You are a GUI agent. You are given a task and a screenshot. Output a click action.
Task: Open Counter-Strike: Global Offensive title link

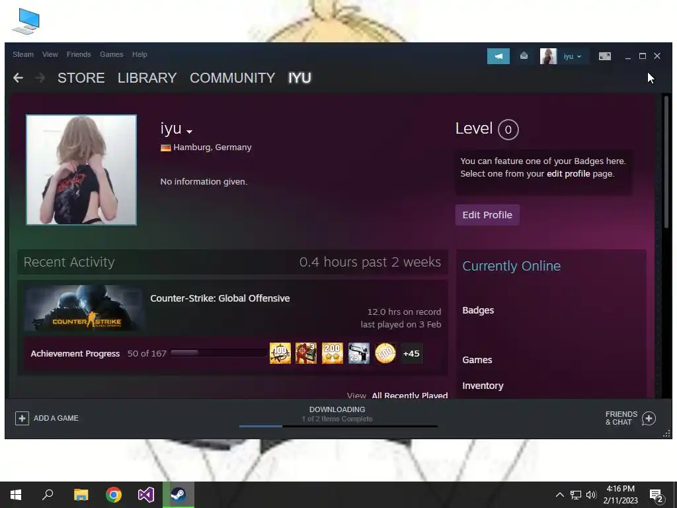coord(219,298)
